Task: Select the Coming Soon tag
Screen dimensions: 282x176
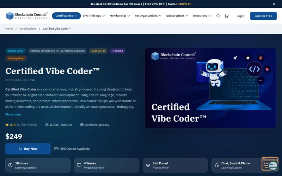Action: (16, 58)
